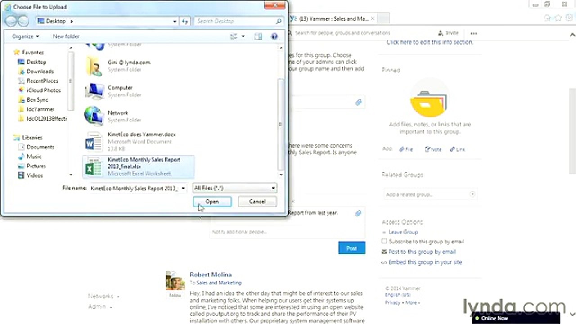Select Desktop under Favorites
Viewport: 576px width, 324px height.
[36, 62]
